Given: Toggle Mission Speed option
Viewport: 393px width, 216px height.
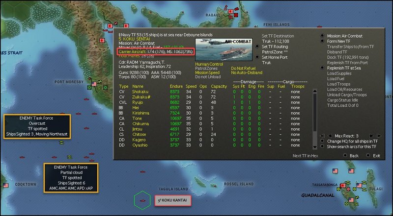Looking at the screenshot, I should (207, 72).
